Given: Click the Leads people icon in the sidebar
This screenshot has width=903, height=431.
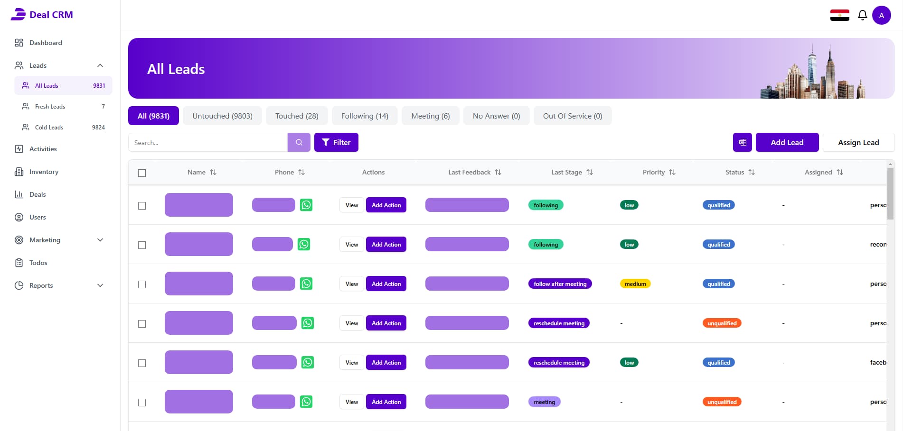Looking at the screenshot, I should pos(19,65).
